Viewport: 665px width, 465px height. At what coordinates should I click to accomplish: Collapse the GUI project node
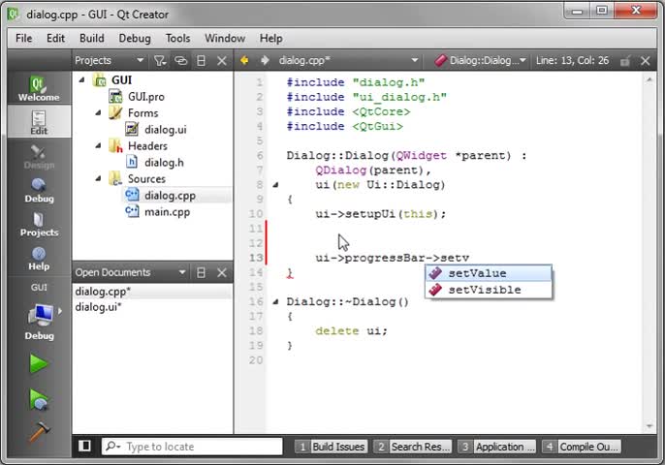coord(82,79)
